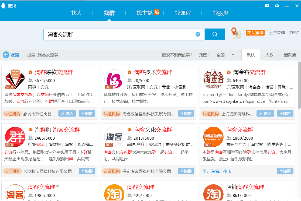301x201 pixels.
Task: Search hot keyword 王者荣耀
Action: (x=277, y=33)
